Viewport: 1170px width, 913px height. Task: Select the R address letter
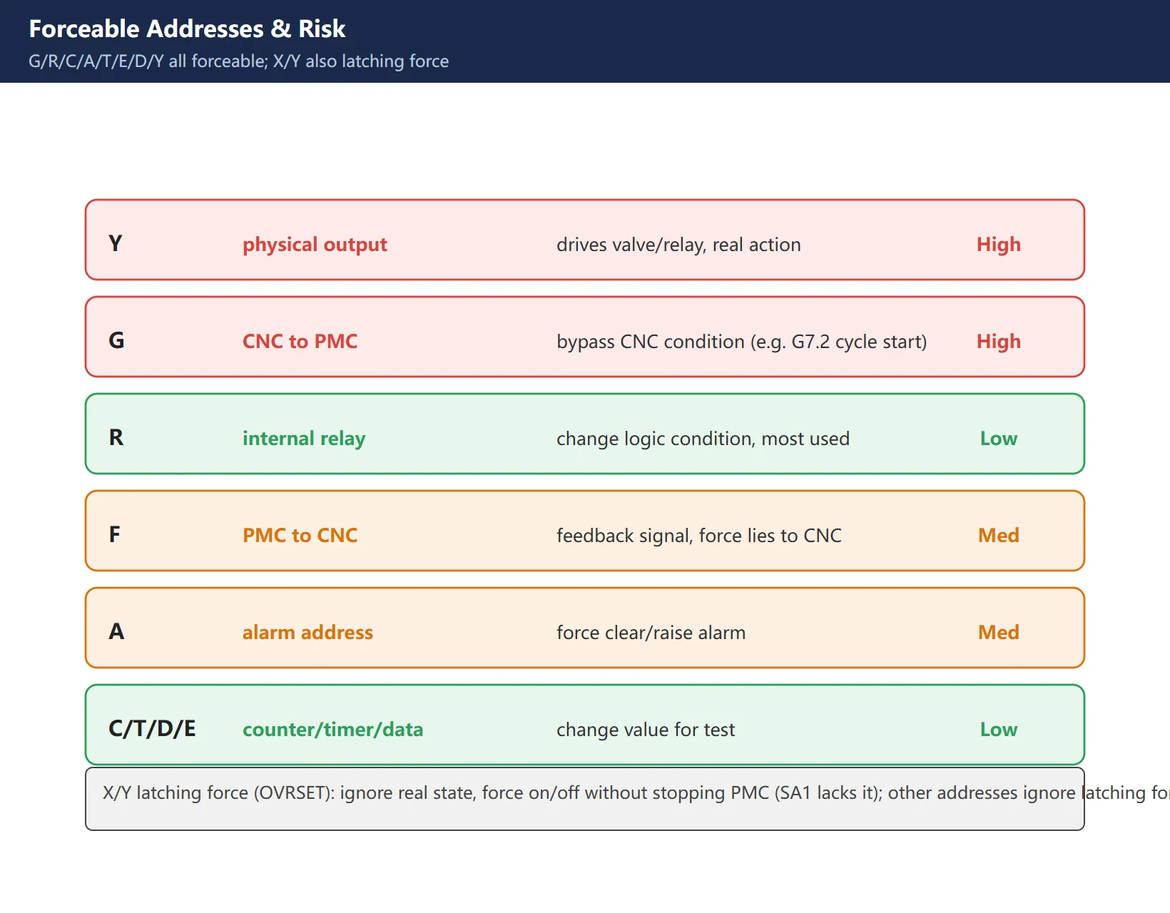(x=116, y=438)
